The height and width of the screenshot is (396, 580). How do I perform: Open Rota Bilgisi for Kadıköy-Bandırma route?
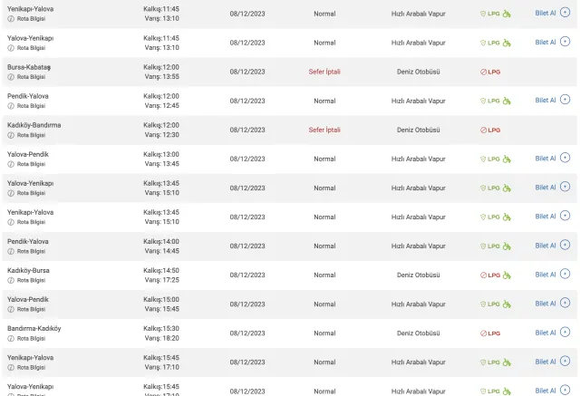pos(31,135)
